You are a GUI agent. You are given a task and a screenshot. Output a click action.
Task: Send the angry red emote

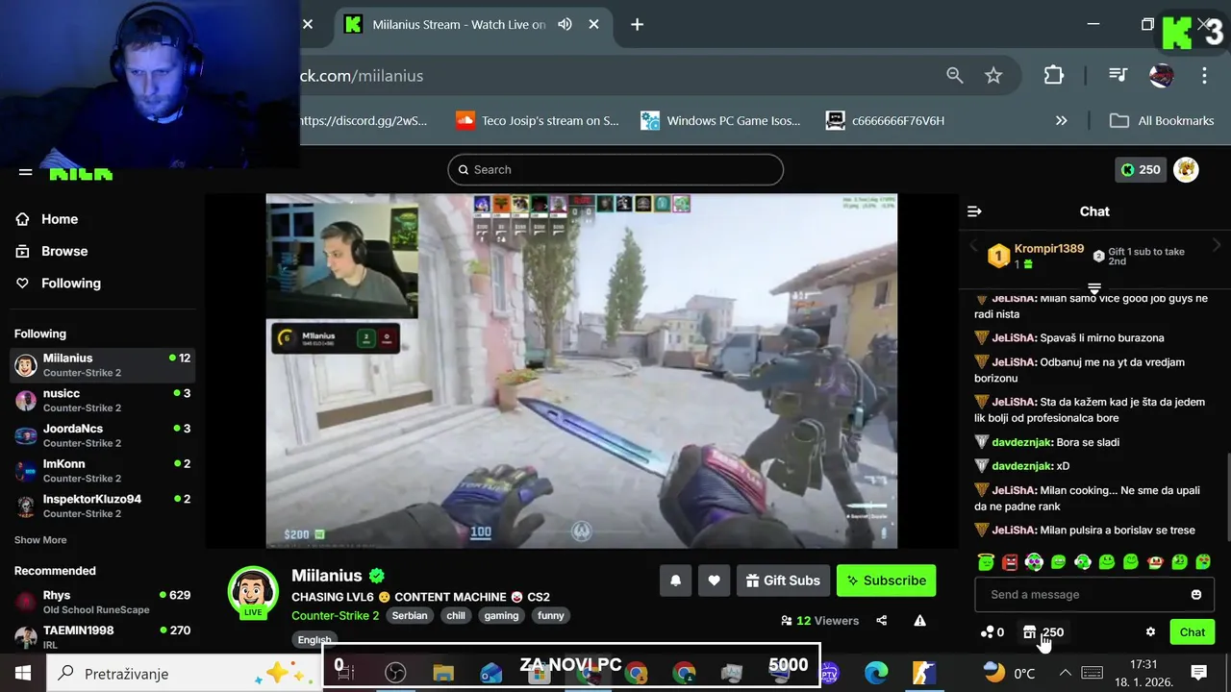pos(1010,562)
